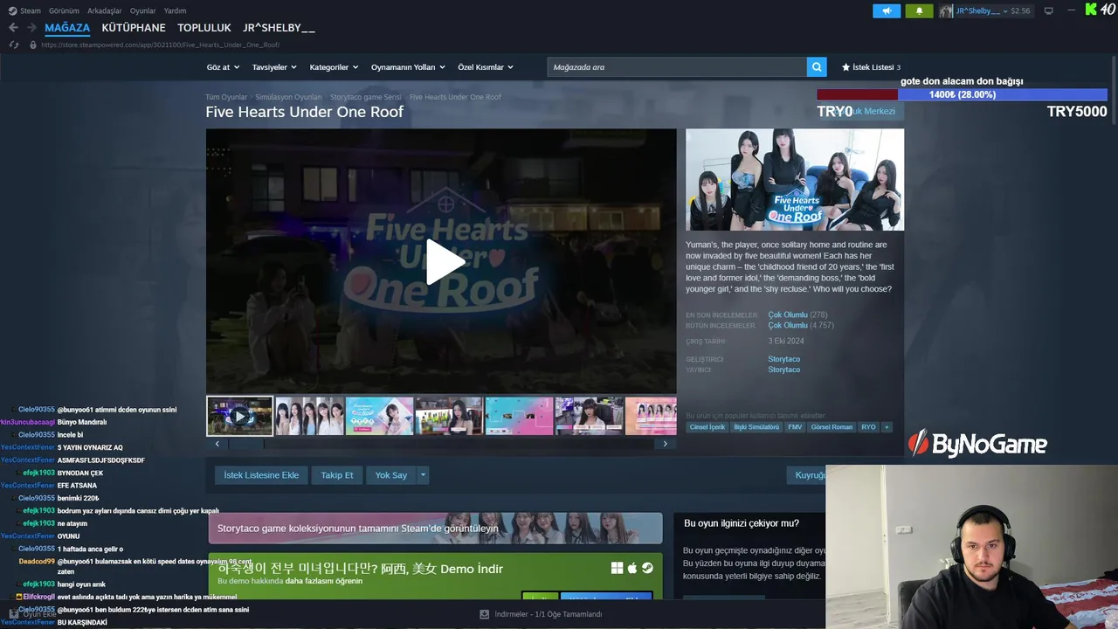The width and height of the screenshot is (1118, 629).
Task: Click the plus button to add a tag
Action: coord(887,427)
